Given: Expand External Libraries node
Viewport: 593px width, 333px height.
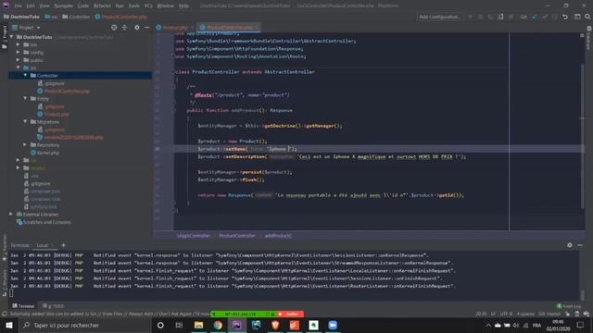Looking at the screenshot, I should point(11,214).
